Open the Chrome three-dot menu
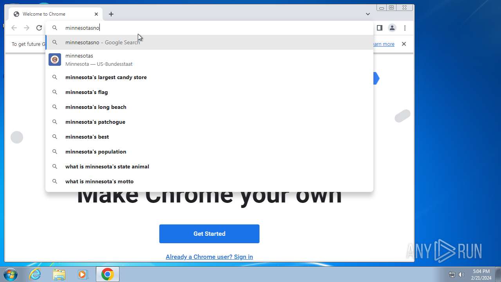 (x=405, y=28)
